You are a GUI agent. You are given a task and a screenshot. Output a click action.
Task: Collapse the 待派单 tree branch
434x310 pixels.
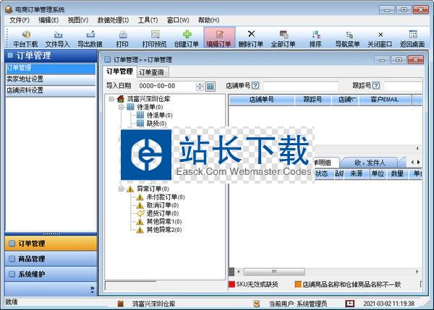121,107
